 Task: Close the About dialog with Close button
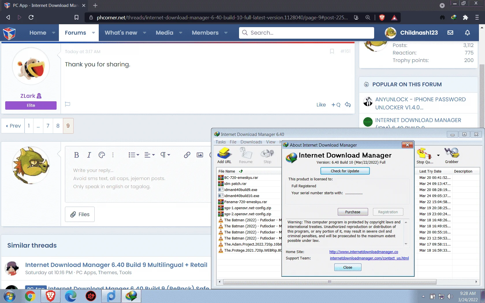pos(348,268)
